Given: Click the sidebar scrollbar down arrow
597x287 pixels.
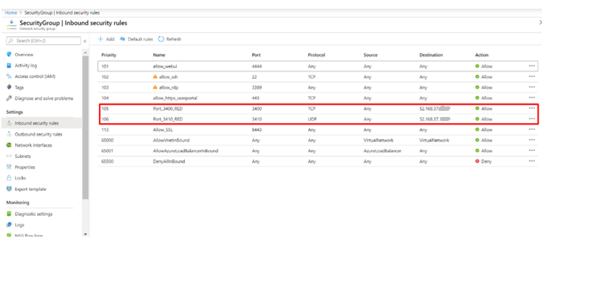Looking at the screenshot, I should (x=85, y=234).
